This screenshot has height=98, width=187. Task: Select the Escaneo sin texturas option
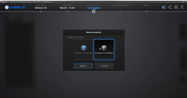[x=104, y=49]
